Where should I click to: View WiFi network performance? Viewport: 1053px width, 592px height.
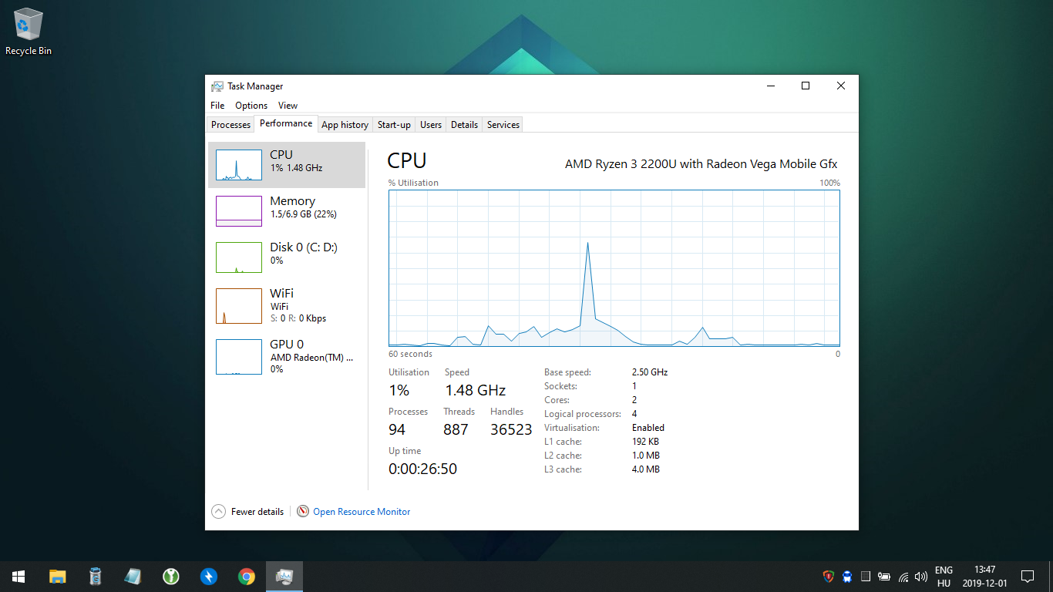pyautogui.click(x=287, y=306)
